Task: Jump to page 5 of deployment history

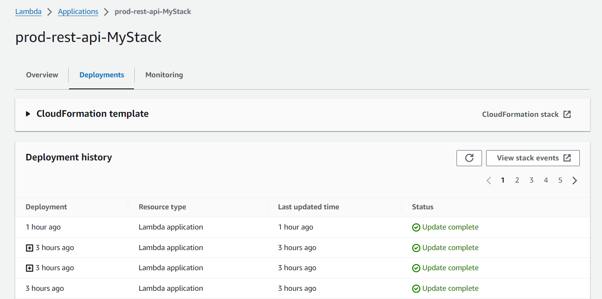Action: [x=560, y=180]
